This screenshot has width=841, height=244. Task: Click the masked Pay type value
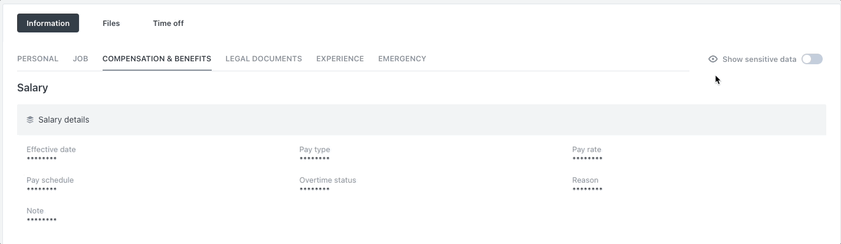[314, 159]
